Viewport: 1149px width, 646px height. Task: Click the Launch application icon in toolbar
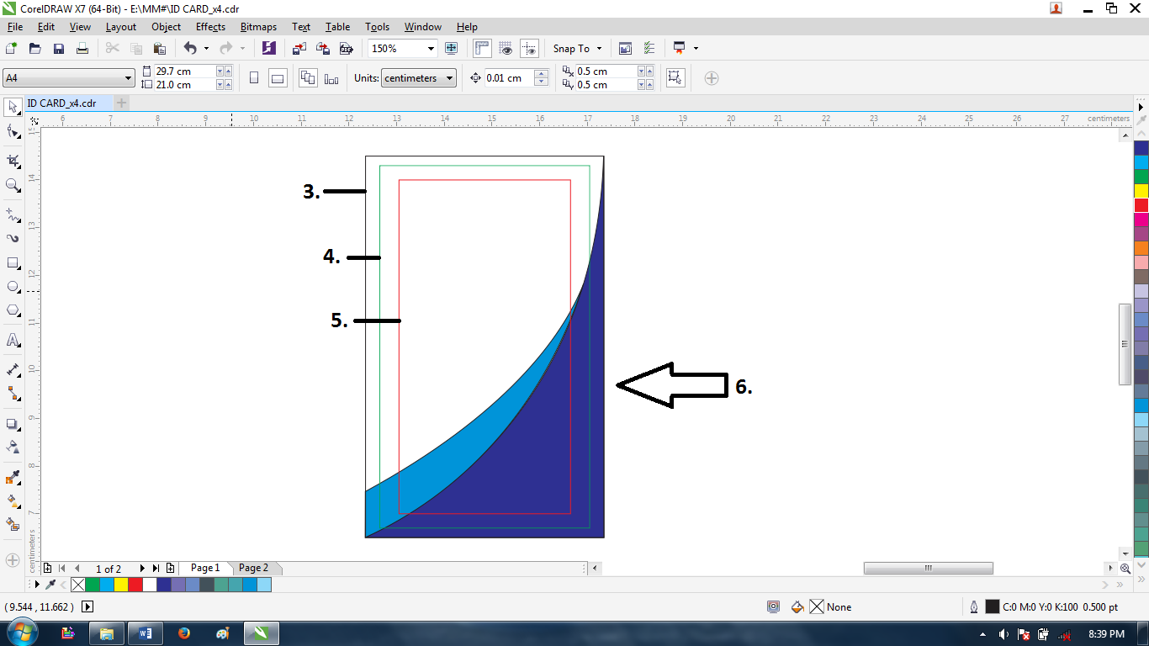269,48
